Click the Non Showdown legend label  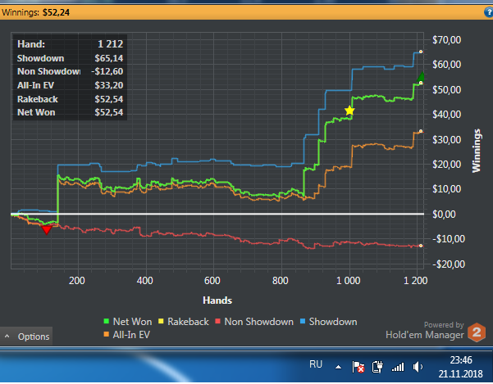pyautogui.click(x=258, y=322)
